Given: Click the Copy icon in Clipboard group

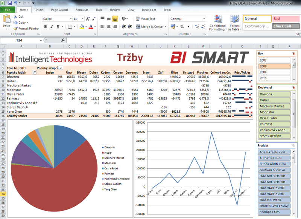Looking at the screenshot, I should tap(15, 23).
